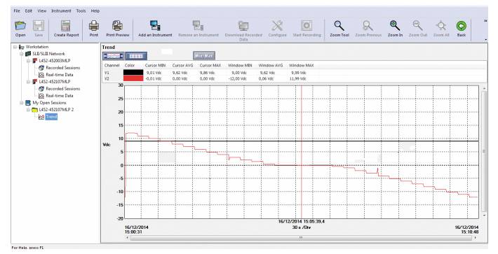The height and width of the screenshot is (254, 498).
Task: Click Remove an Instrument icon
Action: click(x=198, y=26)
